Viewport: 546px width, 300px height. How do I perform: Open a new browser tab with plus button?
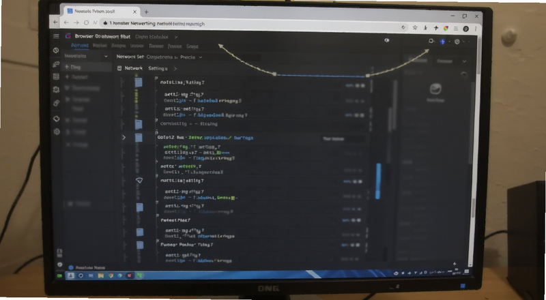coord(146,12)
